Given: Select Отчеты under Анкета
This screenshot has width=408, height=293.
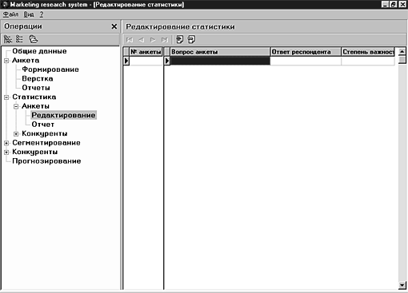Looking at the screenshot, I should (36, 88).
